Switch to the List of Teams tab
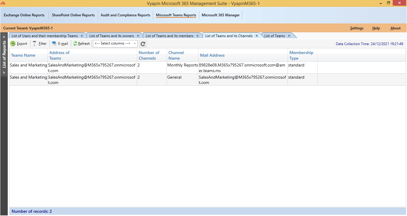This screenshot has height=216, width=407. click(x=275, y=36)
